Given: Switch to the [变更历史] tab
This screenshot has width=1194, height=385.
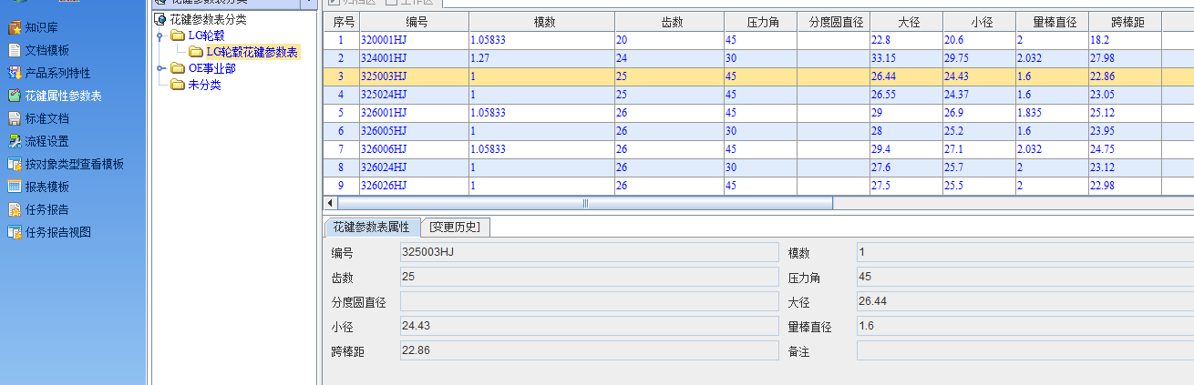Looking at the screenshot, I should 456,228.
